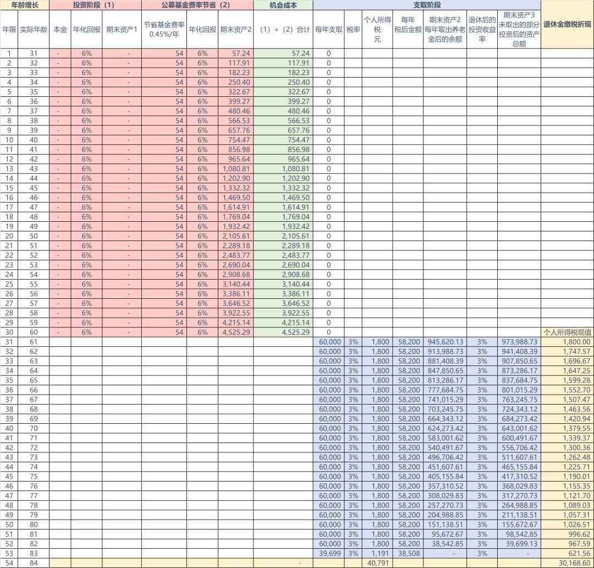Select the 945,620.13 balance cell
Image resolution: width=594 pixels, height=568 pixels.
(x=445, y=342)
